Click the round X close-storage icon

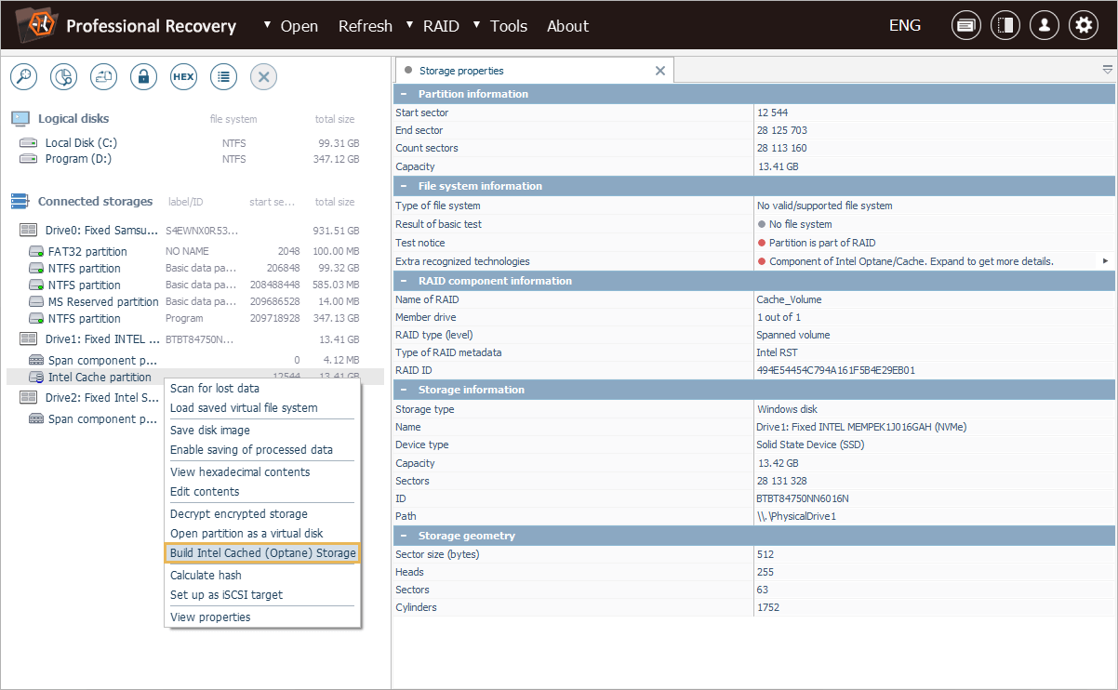(x=263, y=77)
